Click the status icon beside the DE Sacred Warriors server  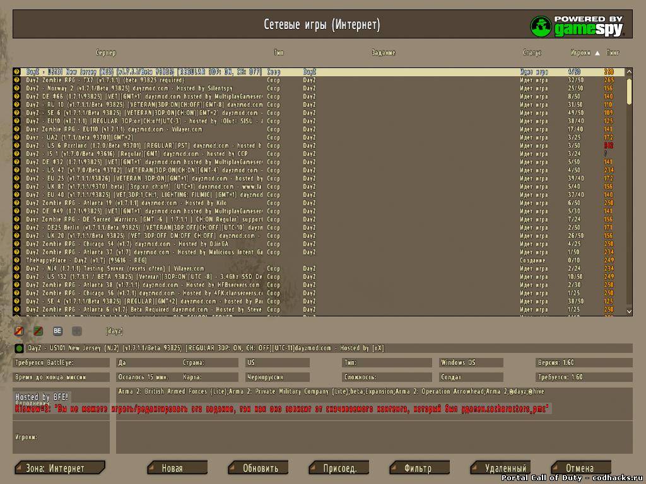coord(16,219)
